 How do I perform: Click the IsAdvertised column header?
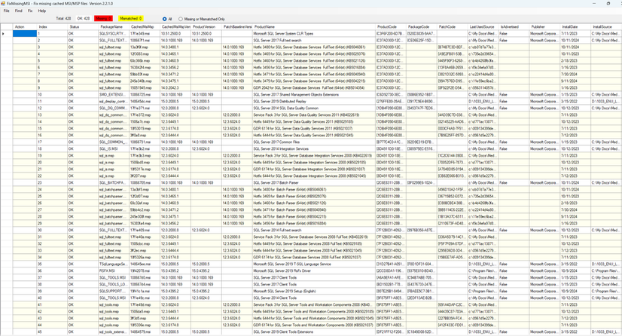[514, 26]
